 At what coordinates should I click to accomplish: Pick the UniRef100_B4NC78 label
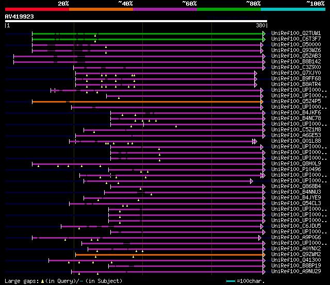tap(296, 119)
